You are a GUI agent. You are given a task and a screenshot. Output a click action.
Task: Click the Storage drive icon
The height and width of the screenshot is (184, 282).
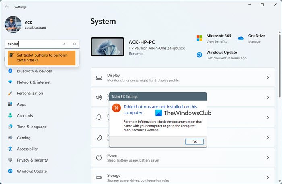tap(99, 178)
